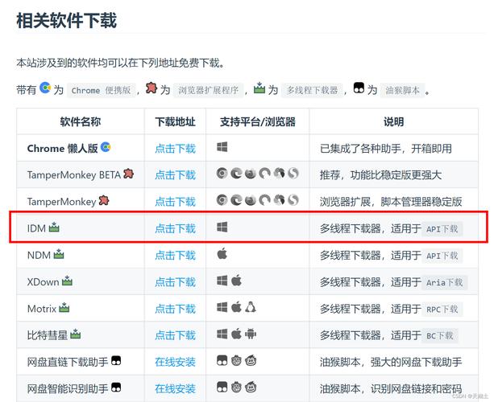Click the Firefox icon in stable TamperMonkey row
This screenshot has width=494, height=402.
pos(251,200)
